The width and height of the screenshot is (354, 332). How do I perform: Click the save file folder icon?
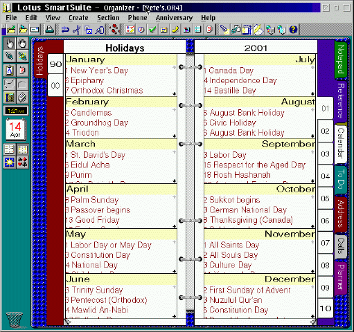click(23, 30)
